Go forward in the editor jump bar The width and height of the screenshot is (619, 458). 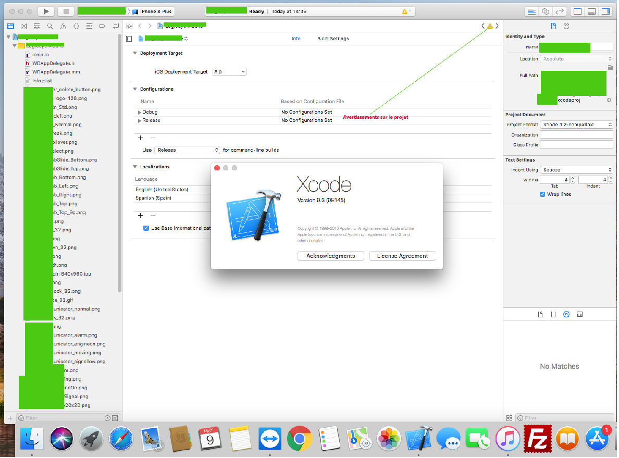[150, 26]
